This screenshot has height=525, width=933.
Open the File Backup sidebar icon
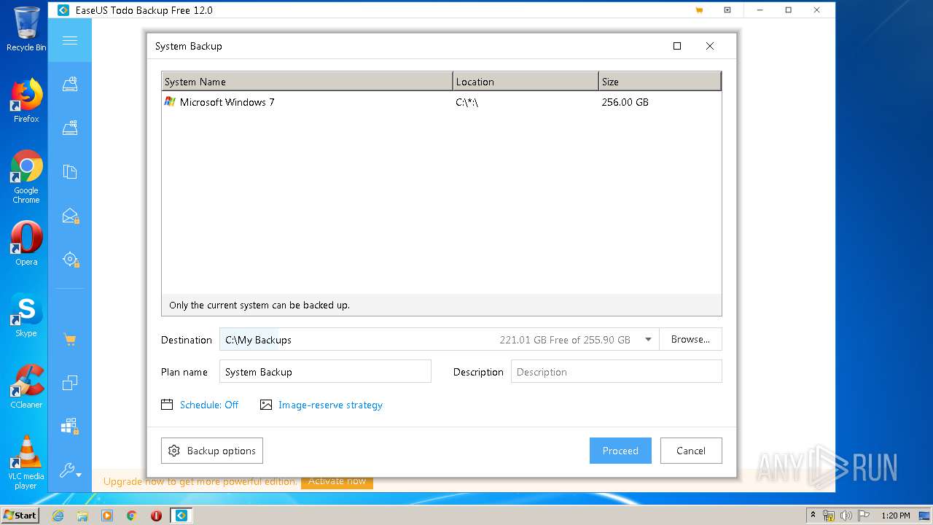(x=70, y=172)
